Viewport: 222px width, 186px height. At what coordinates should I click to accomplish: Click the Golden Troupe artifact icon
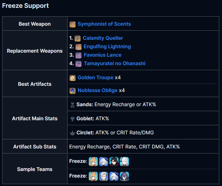73,78
